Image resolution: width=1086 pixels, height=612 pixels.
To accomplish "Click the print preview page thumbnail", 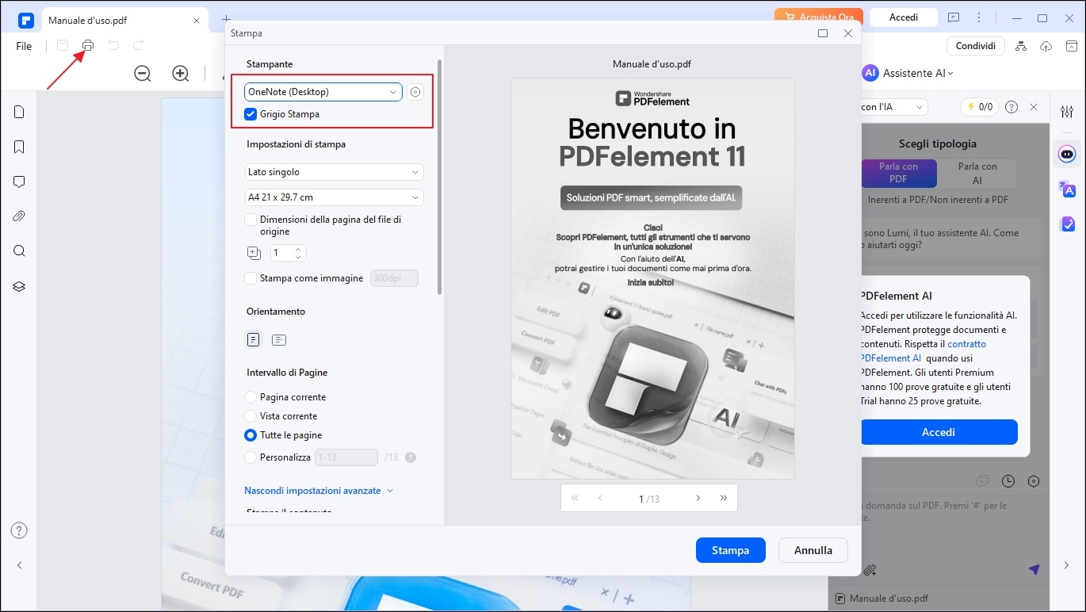I will pos(652,278).
